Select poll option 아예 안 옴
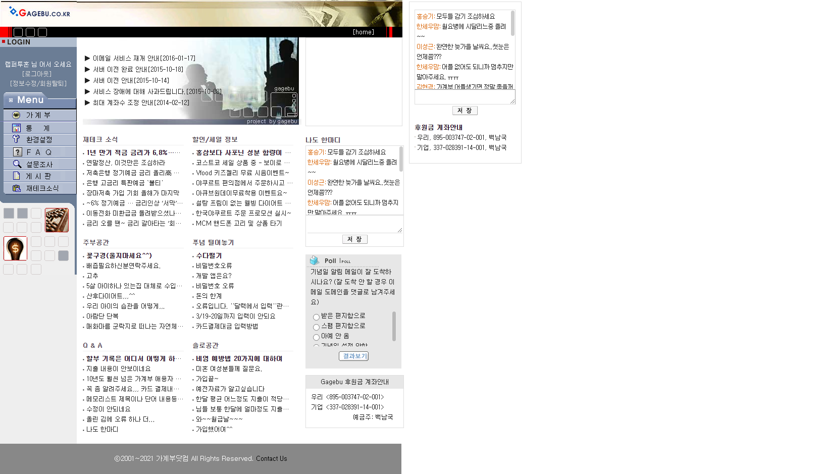Viewport: 823px width, 474px height. tap(316, 337)
